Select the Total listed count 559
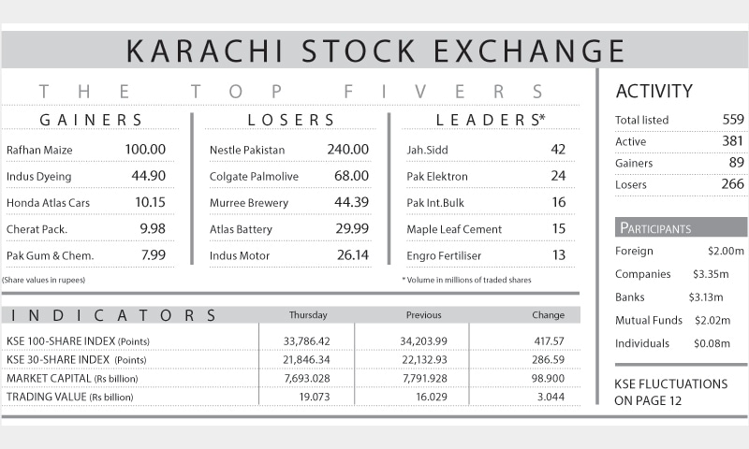The width and height of the screenshot is (749, 449). coord(733,120)
